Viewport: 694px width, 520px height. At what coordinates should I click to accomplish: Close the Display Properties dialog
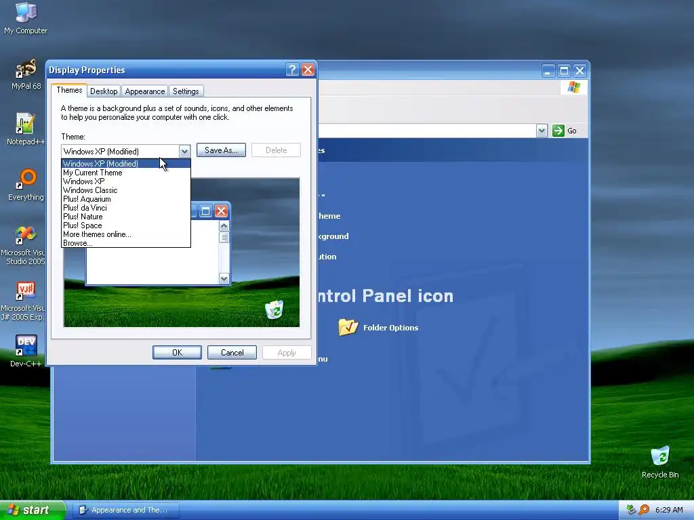[x=308, y=70]
